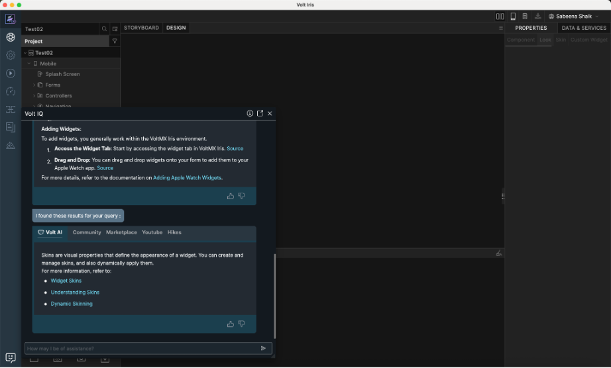
Task: Click the Project panel heading
Action: pos(34,41)
